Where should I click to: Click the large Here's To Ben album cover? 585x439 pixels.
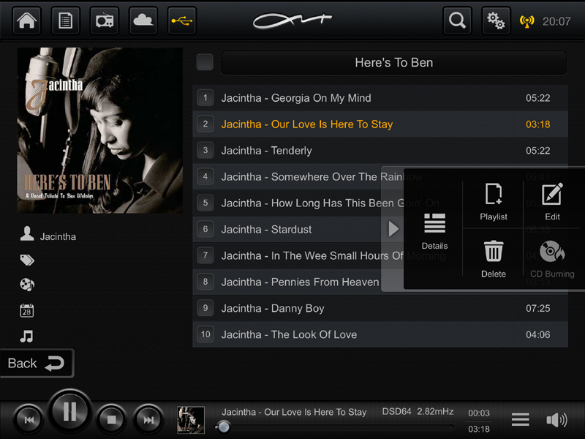coord(100,130)
